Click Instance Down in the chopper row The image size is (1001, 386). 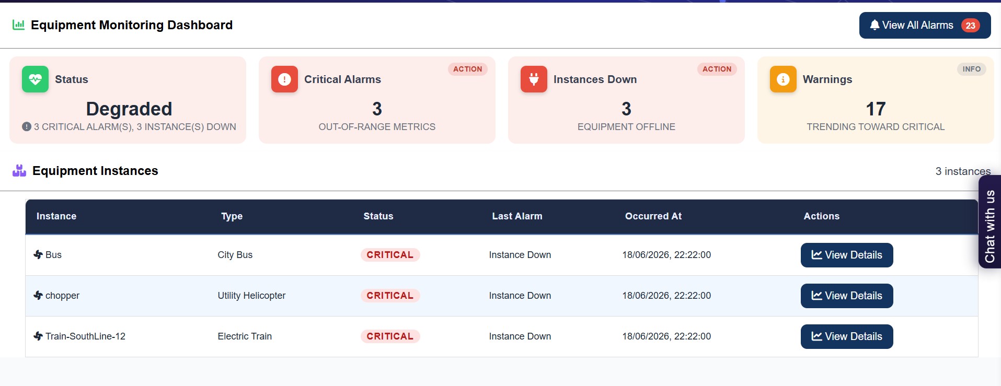pos(520,296)
